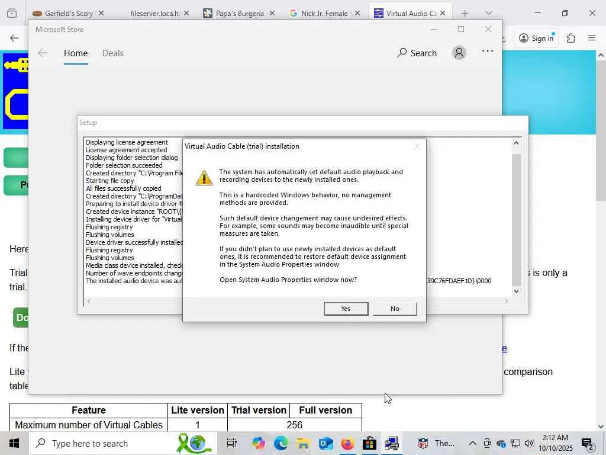Open the browser hamburger menu
606x455 pixels.
coord(592,38)
